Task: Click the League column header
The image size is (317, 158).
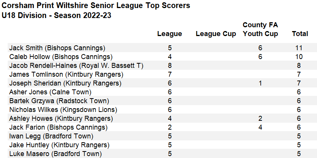Action: 169,34
